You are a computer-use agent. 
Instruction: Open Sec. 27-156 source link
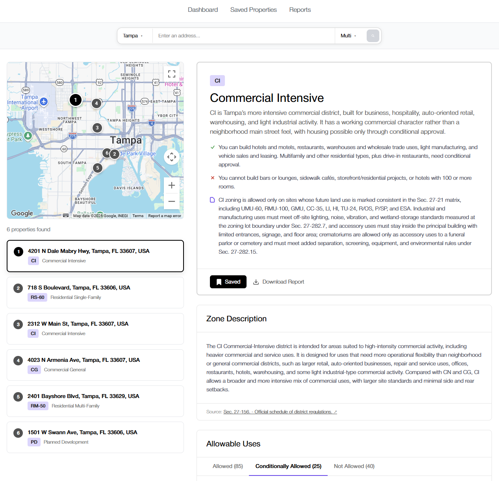(280, 412)
